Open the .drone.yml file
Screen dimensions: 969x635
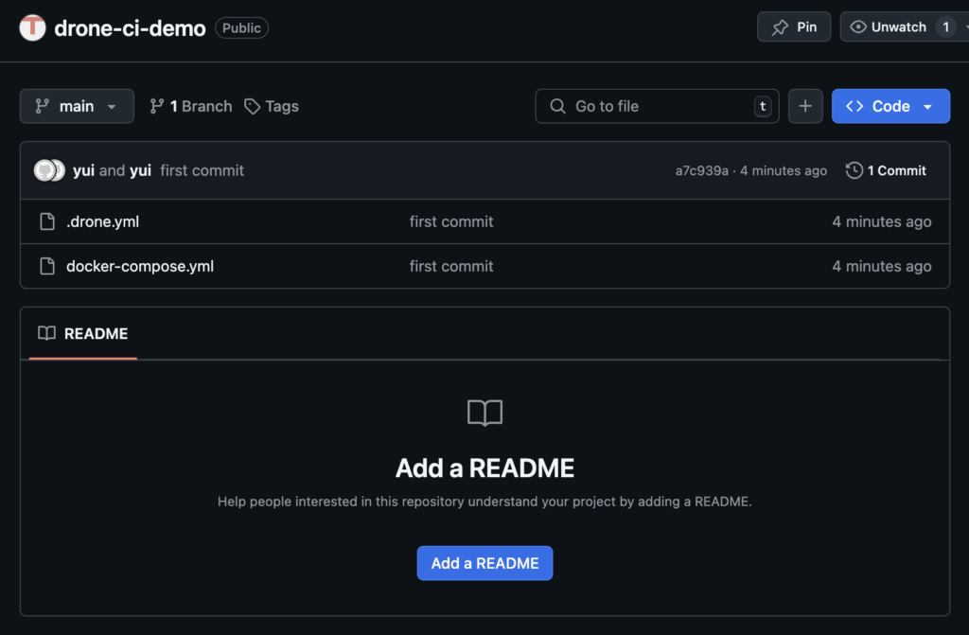tap(102, 221)
